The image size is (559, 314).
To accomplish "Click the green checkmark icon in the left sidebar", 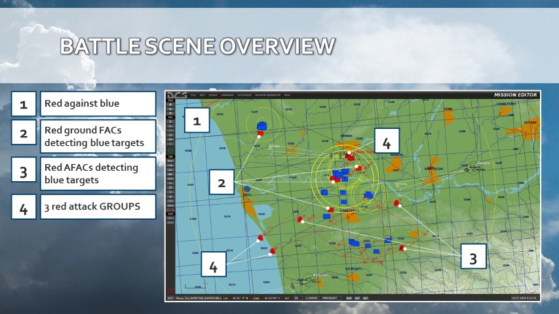I will tap(170, 151).
